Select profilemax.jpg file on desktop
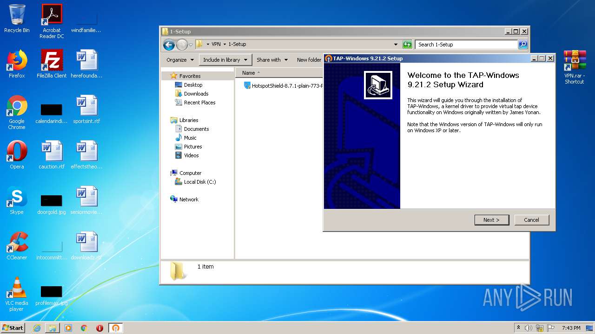 (52, 295)
